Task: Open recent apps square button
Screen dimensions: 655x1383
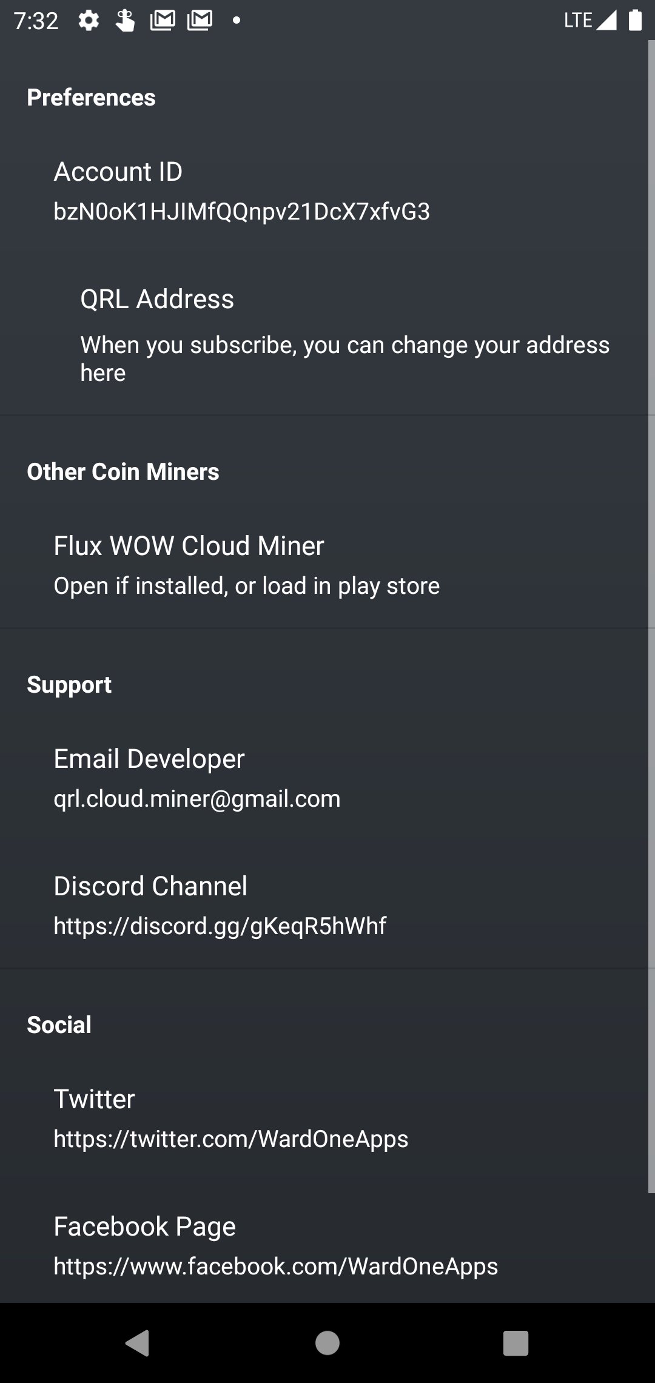Action: 516,1343
